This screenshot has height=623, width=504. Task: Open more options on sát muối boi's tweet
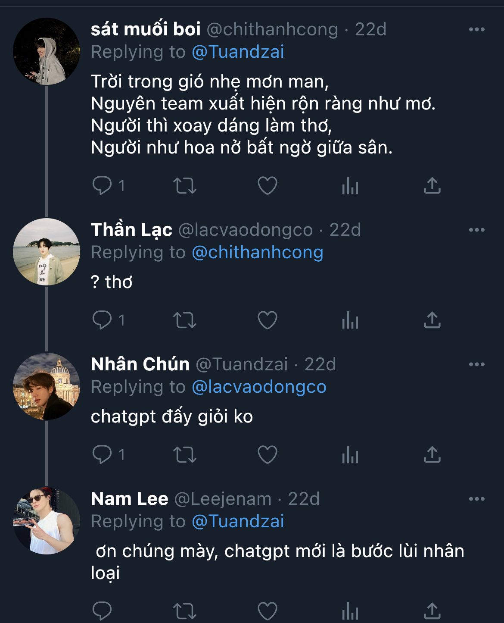(476, 30)
